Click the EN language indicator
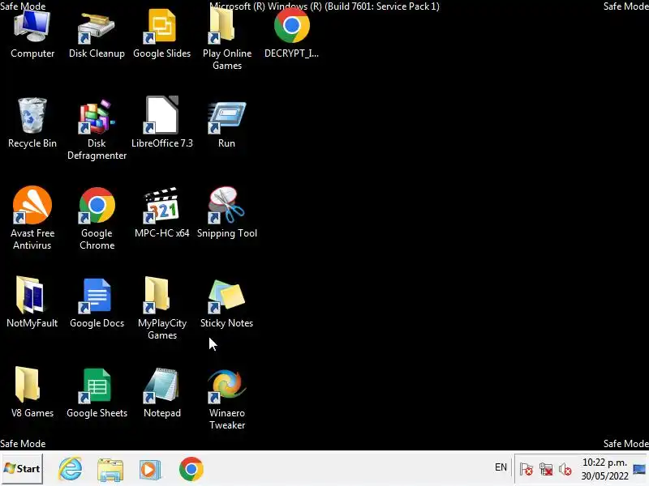The image size is (649, 486). [501, 467]
